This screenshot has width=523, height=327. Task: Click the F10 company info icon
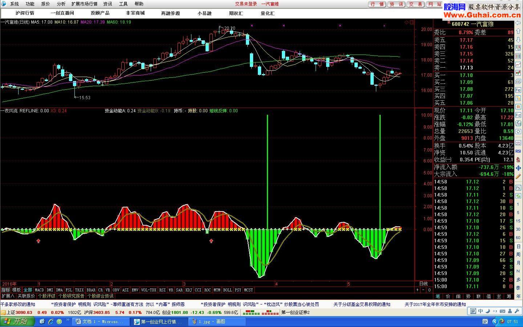point(518,89)
